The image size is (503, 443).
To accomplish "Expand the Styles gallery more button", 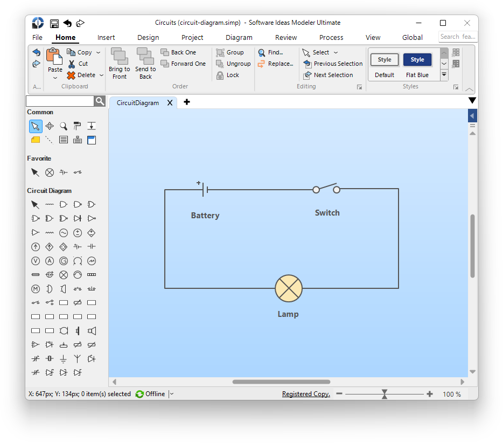I will (x=444, y=75).
